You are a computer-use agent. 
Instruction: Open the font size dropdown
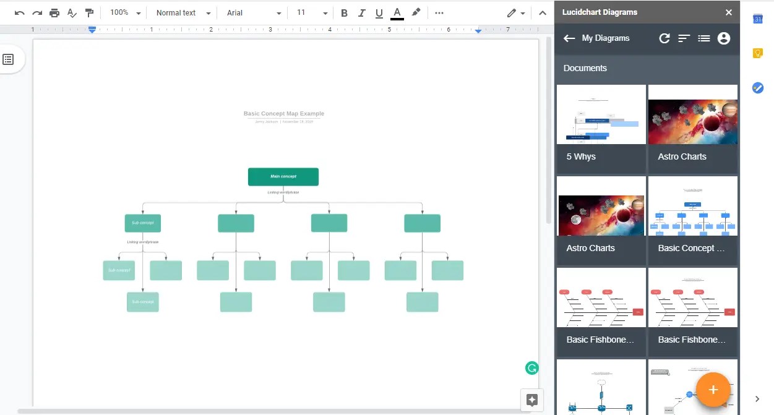coord(312,13)
